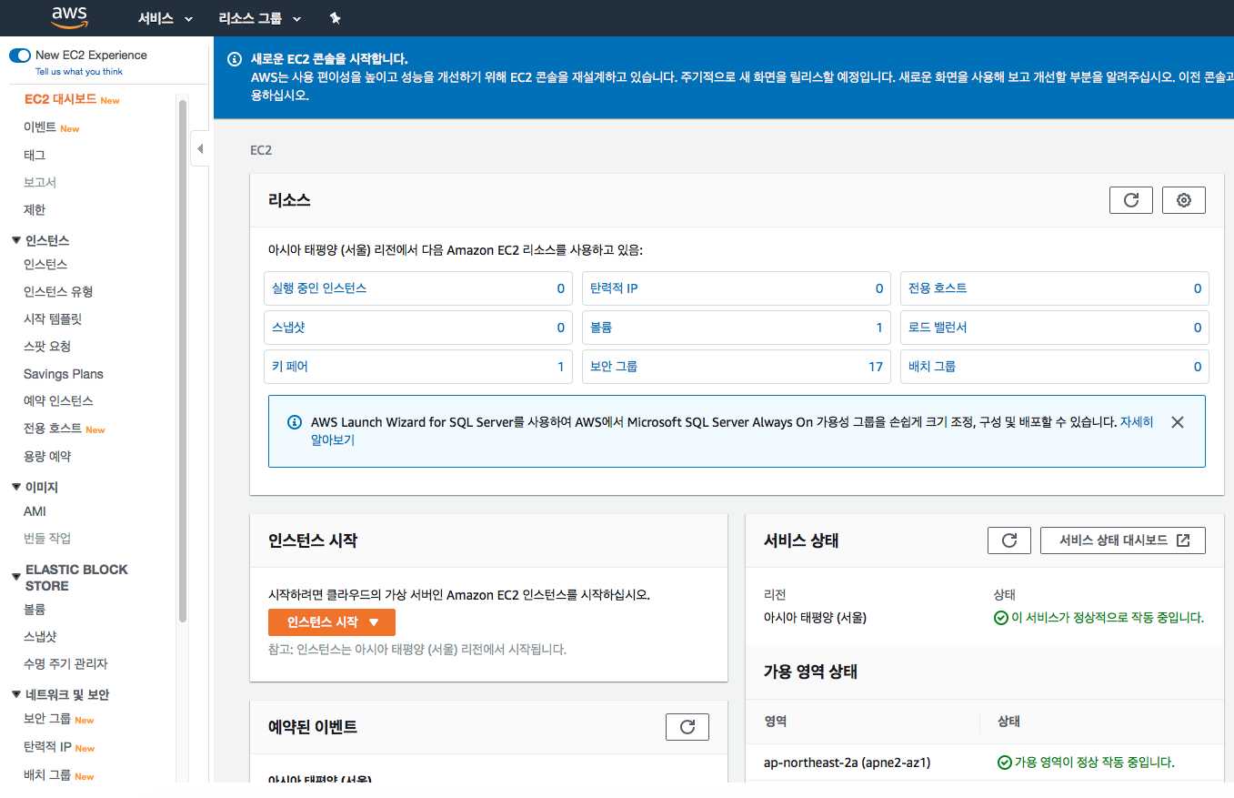1234x798 pixels.
Task: Open Savings Plans in sidebar
Action: tap(64, 374)
